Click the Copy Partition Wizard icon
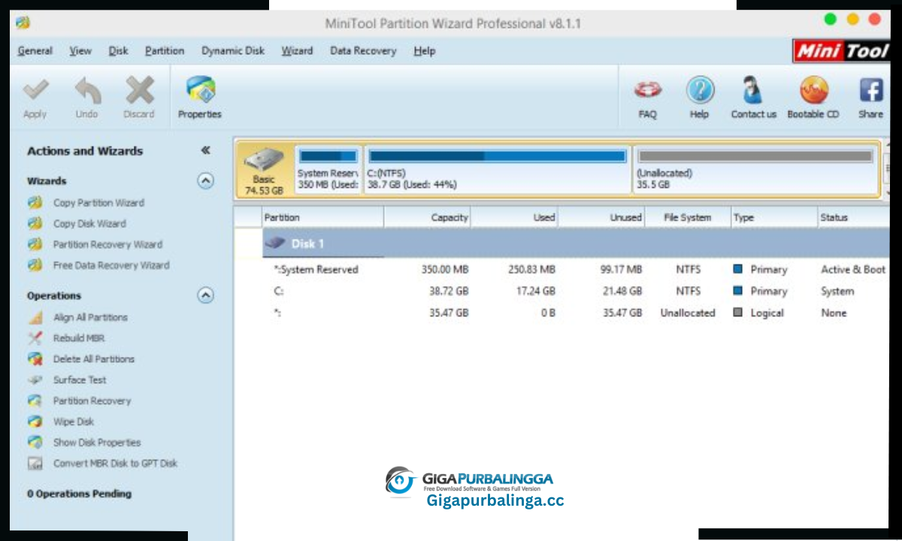This screenshot has height=541, width=902. point(35,203)
